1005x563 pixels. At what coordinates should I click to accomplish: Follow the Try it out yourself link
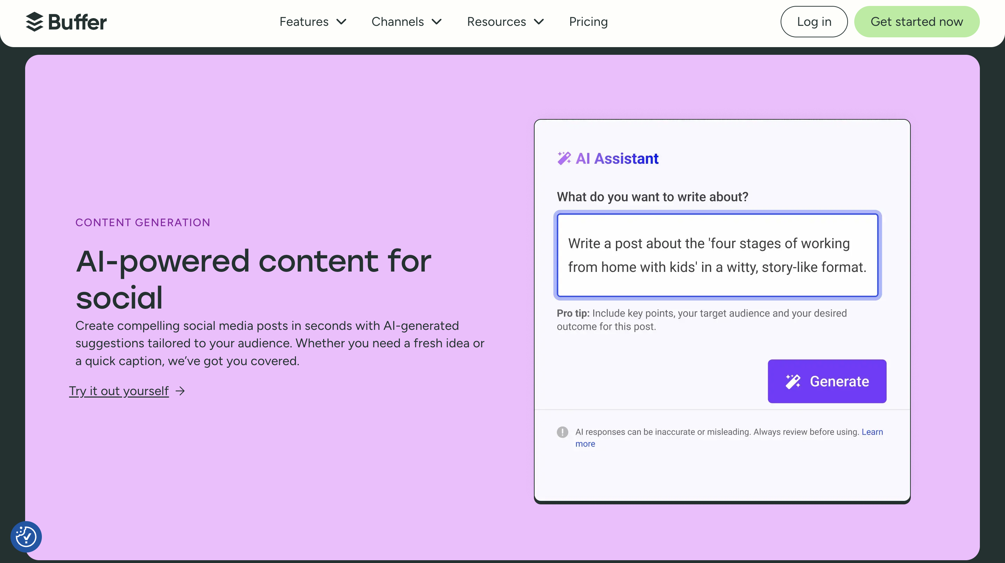click(x=119, y=391)
